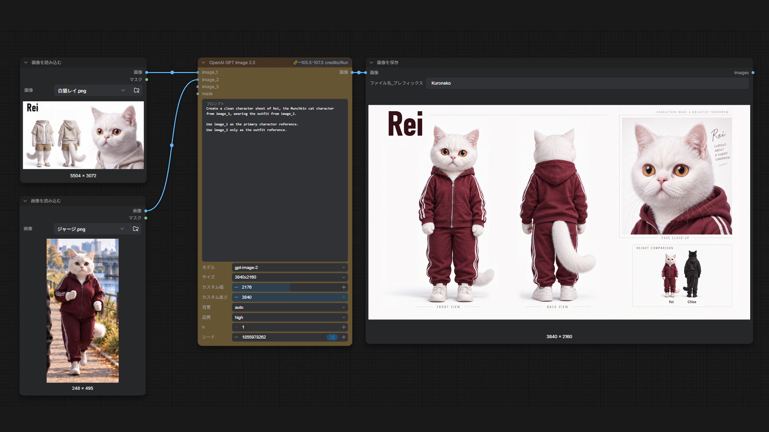Click the credits/Run link icon
The width and height of the screenshot is (769, 432).
click(x=295, y=62)
